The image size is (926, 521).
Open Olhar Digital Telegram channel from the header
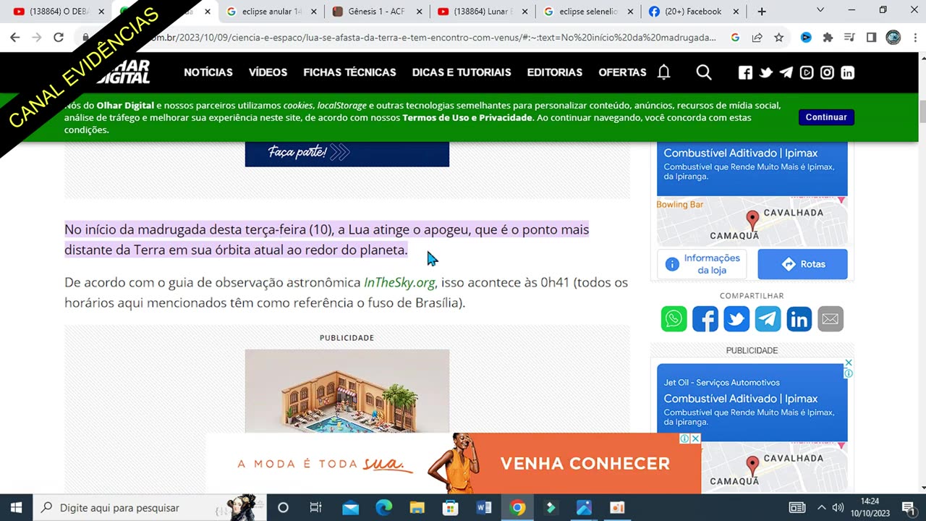point(786,72)
